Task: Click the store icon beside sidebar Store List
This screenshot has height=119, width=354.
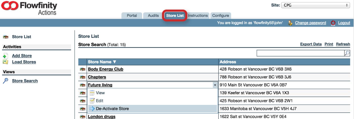Action: point(6,37)
